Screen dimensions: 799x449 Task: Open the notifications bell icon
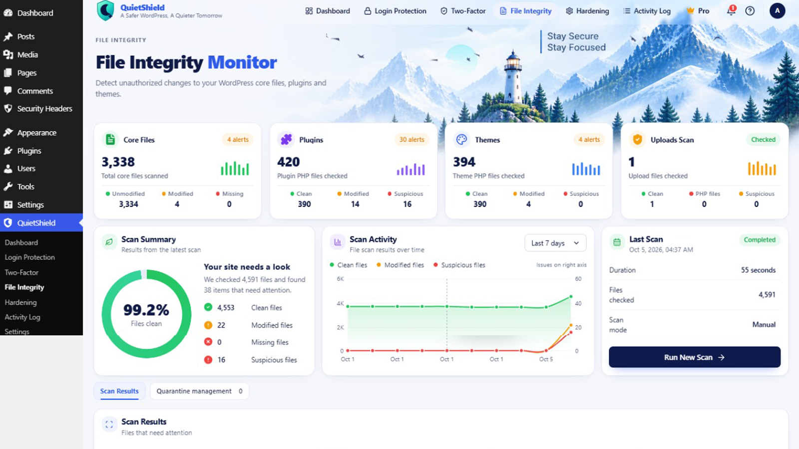click(x=731, y=10)
